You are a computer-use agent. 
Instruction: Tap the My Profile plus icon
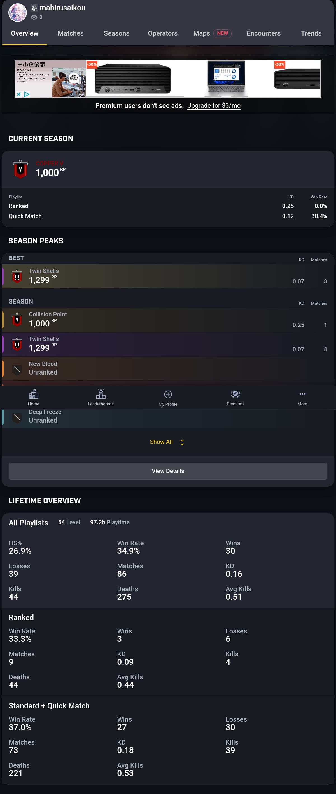click(168, 394)
